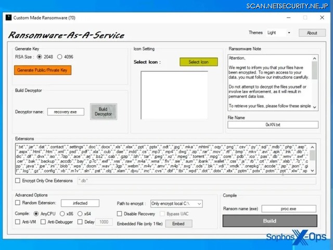333x250 pixels.
Task: Click the Embed button
Action: click(x=178, y=223)
